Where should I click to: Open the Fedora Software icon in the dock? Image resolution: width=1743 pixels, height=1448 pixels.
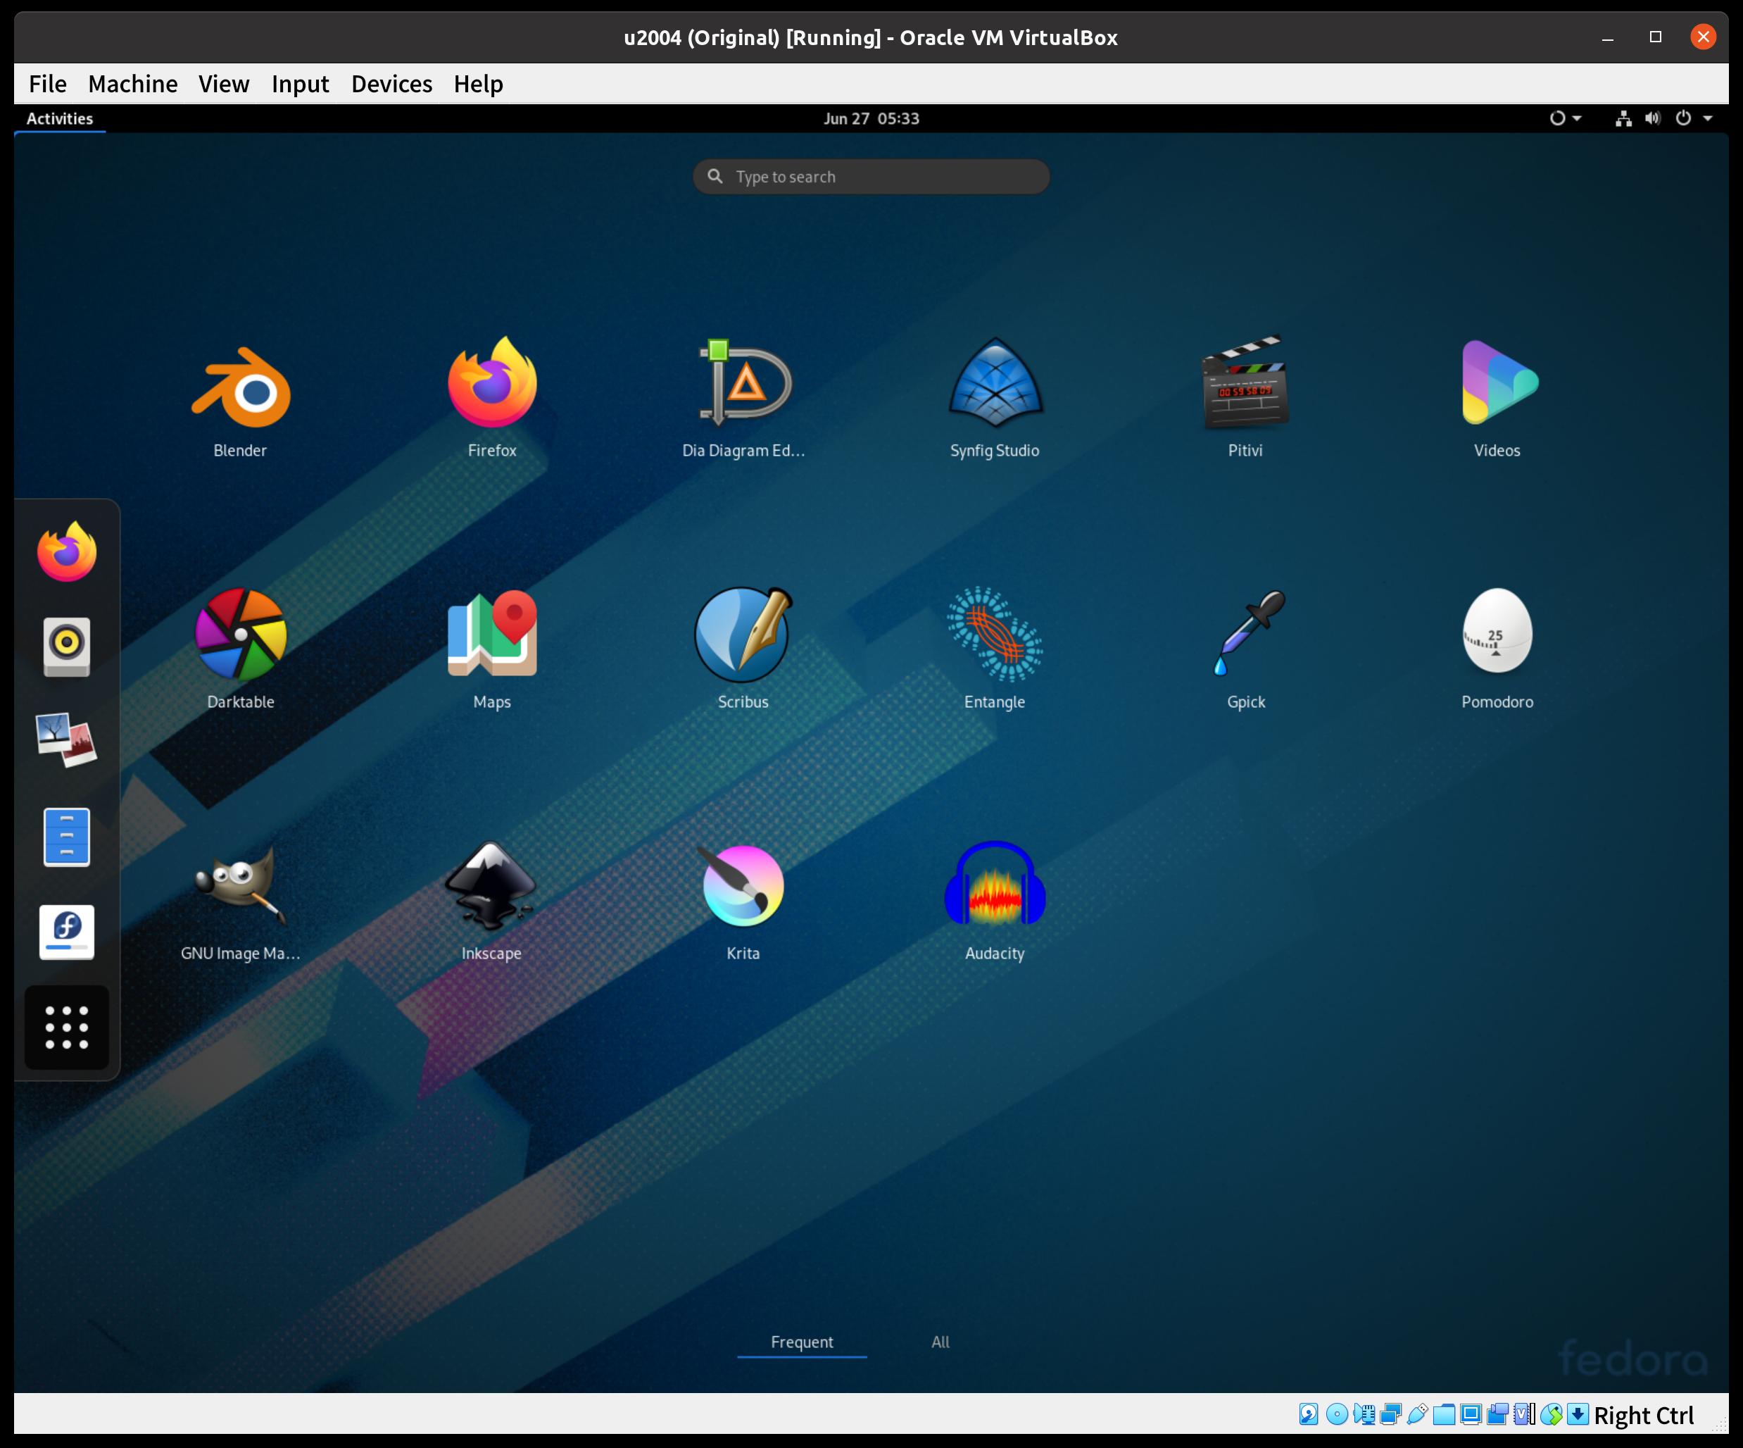66,932
